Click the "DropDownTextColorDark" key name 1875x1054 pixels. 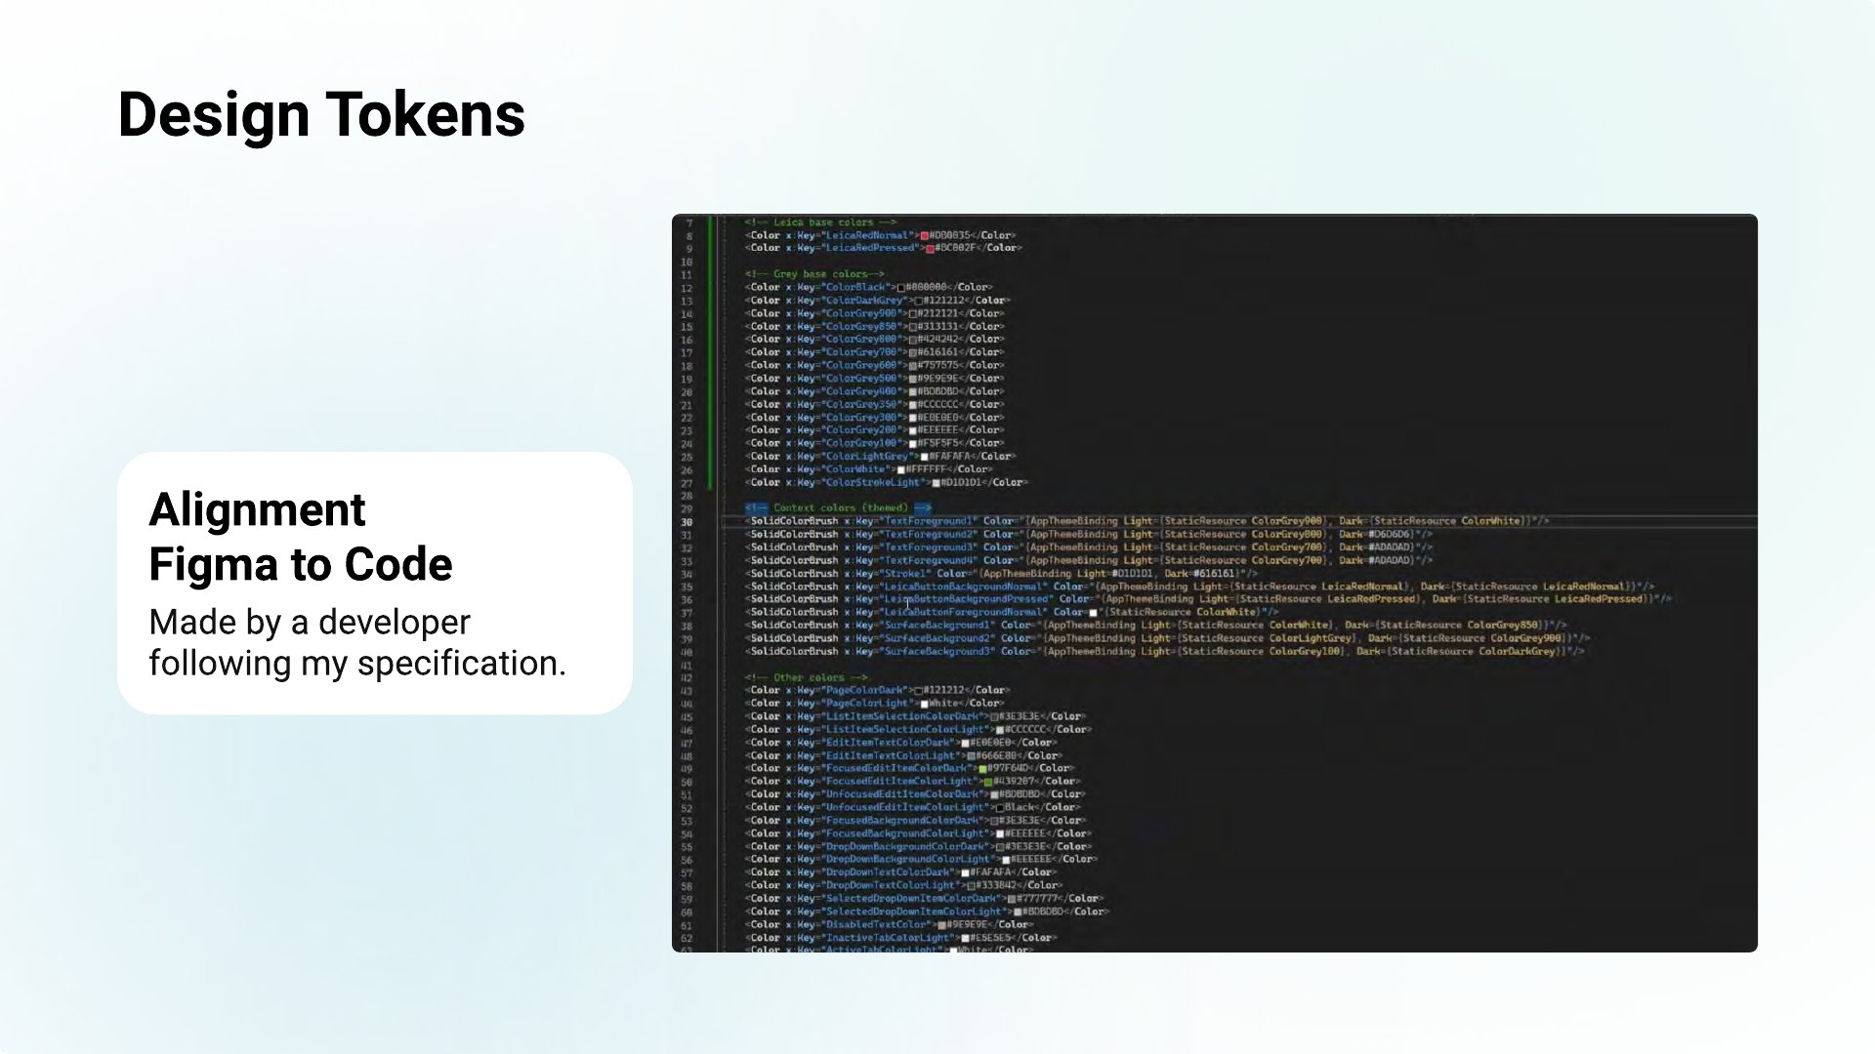tap(888, 872)
